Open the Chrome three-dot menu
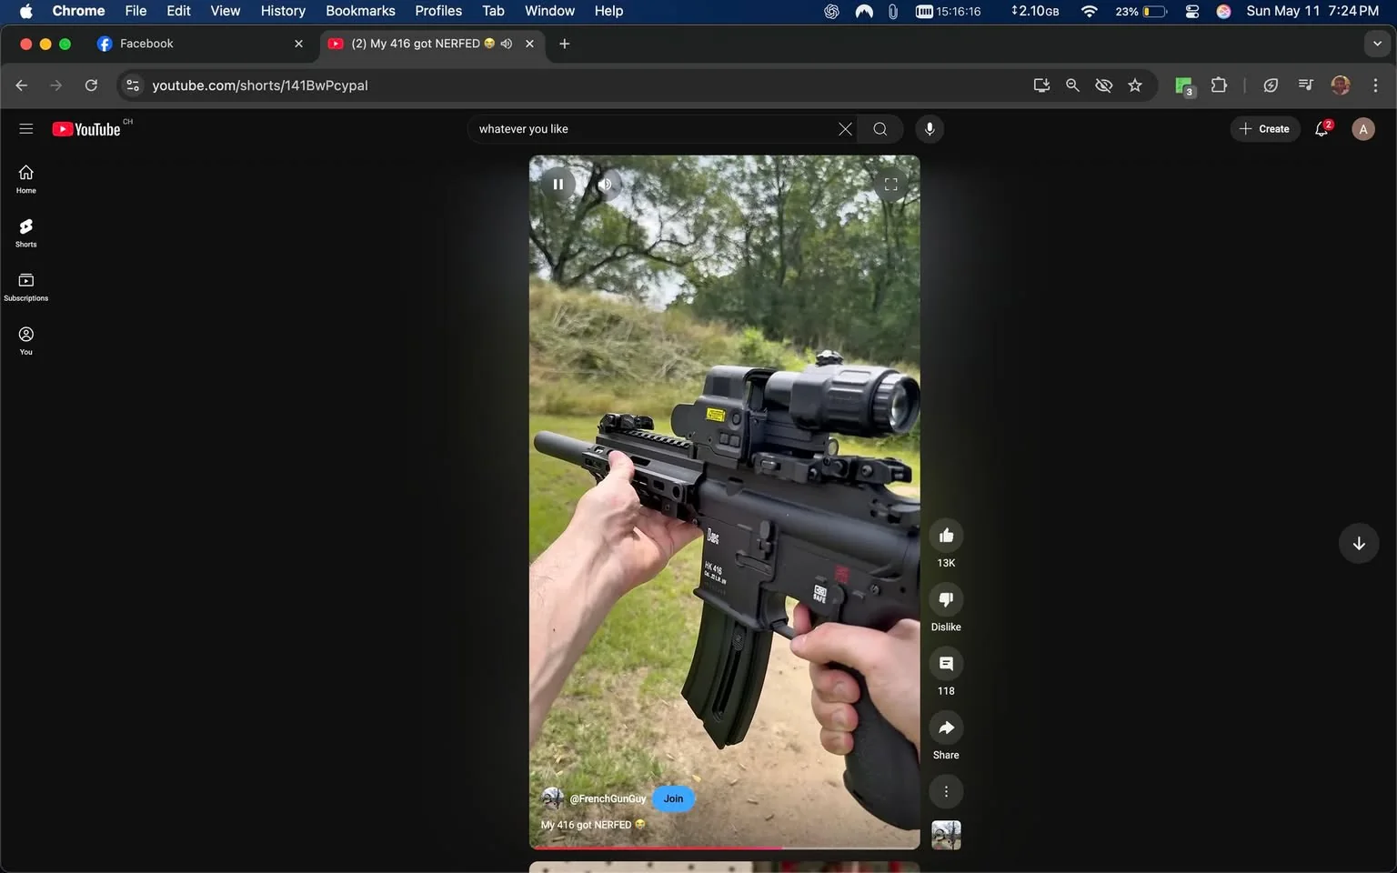Viewport: 1397px width, 873px height. point(1375,85)
